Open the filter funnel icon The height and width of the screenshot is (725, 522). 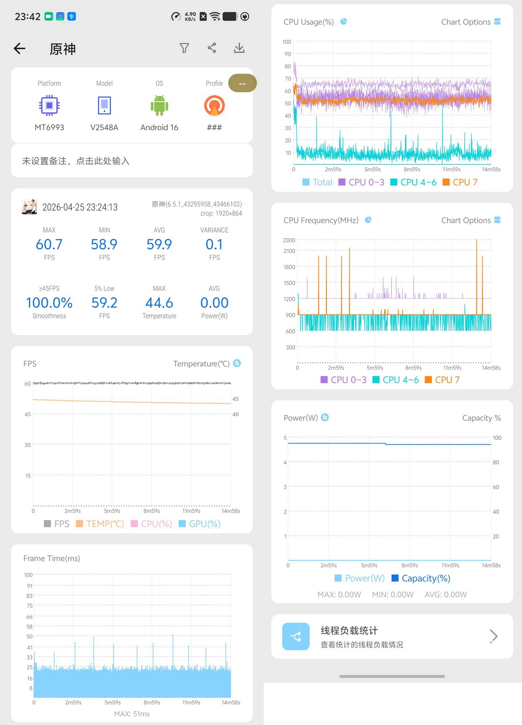184,48
